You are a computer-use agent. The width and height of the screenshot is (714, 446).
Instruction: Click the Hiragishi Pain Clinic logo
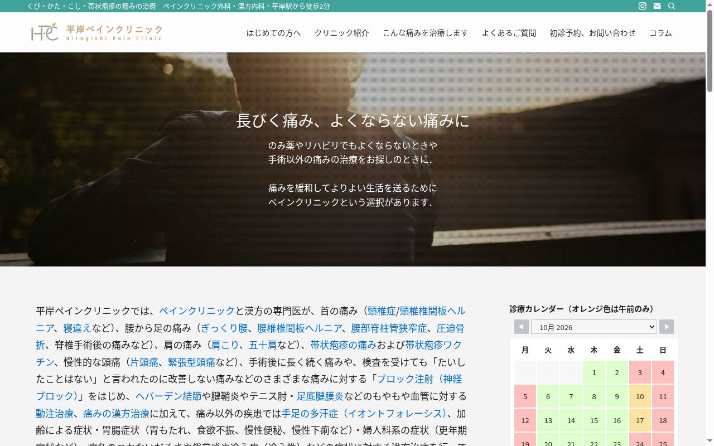97,32
